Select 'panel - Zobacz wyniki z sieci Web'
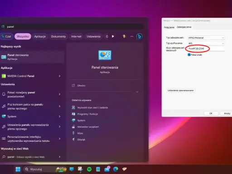Viewport: 232px width, 174px height. (x=29, y=157)
